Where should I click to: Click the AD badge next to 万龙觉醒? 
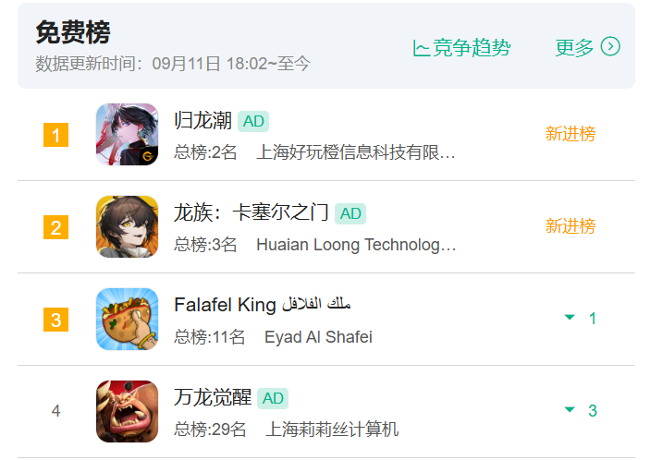tap(273, 398)
